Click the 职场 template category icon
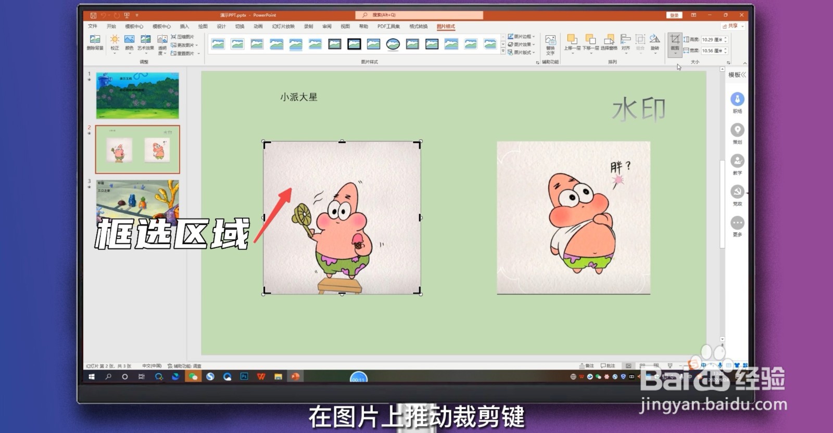This screenshot has width=833, height=433. pyautogui.click(x=737, y=99)
